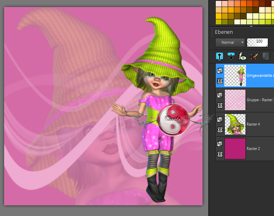The height and width of the screenshot is (216, 274).
Task: Select the Raster 4 layer name
Action: click(253, 124)
